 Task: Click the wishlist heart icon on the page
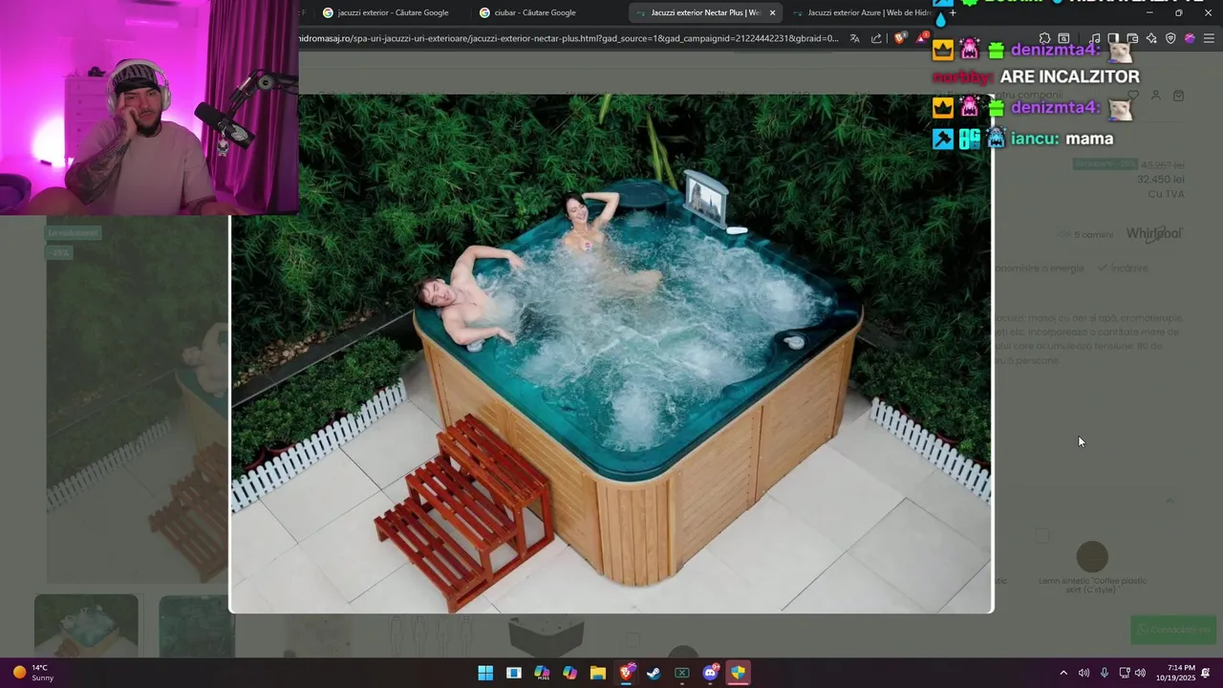[1133, 96]
